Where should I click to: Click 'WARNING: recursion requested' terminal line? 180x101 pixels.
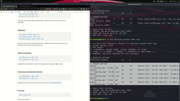pyautogui.click(x=114, y=54)
